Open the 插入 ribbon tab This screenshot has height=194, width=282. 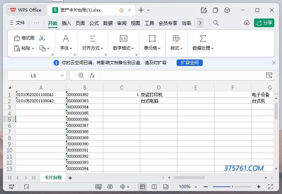(x=67, y=23)
